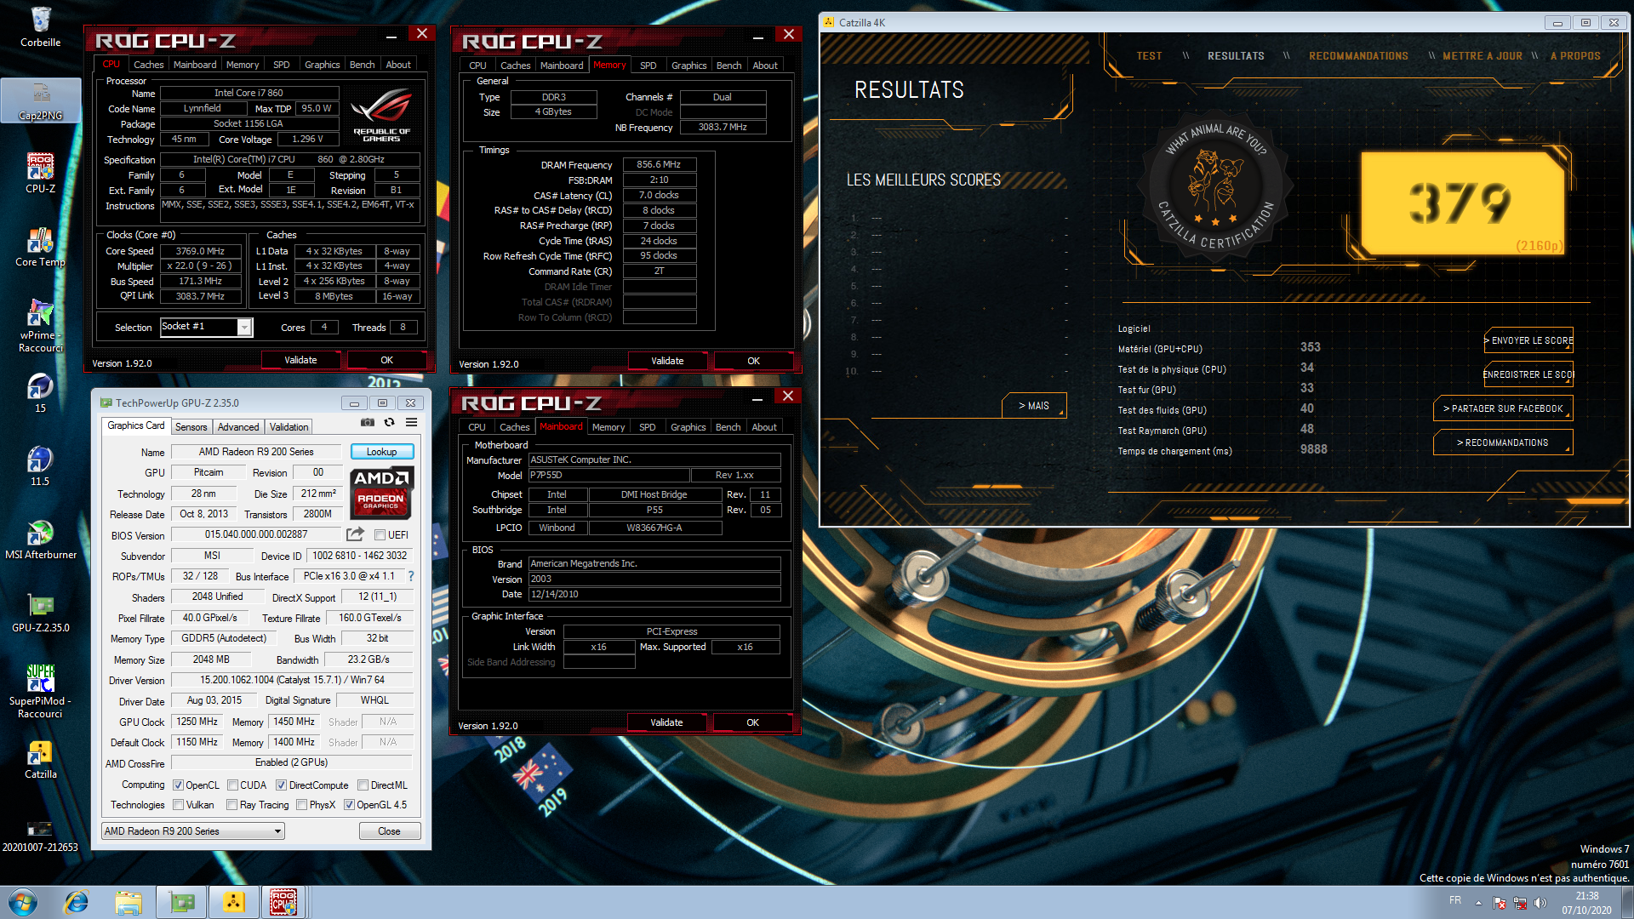Click the GPU-Z screenshot camera icon
Viewport: 1634px width, 919px height.
[368, 423]
